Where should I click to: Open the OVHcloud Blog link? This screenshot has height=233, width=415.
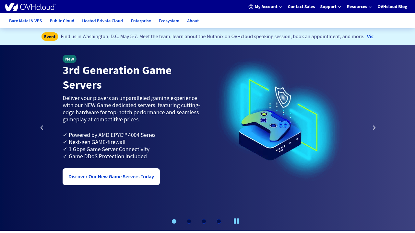[x=392, y=6]
